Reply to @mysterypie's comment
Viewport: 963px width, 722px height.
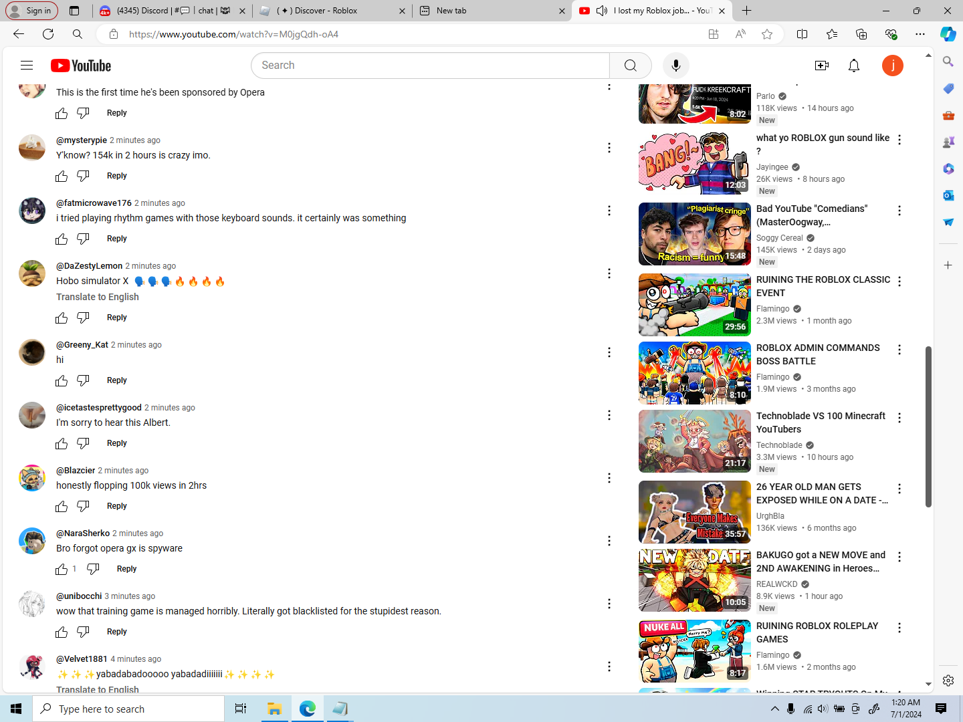pos(117,176)
